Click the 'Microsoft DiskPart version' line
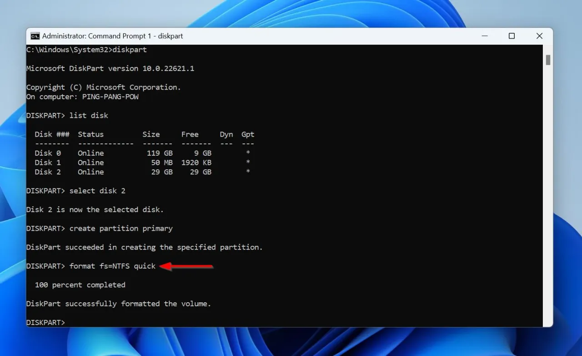Viewport: 582px width, 356px height. [110, 68]
